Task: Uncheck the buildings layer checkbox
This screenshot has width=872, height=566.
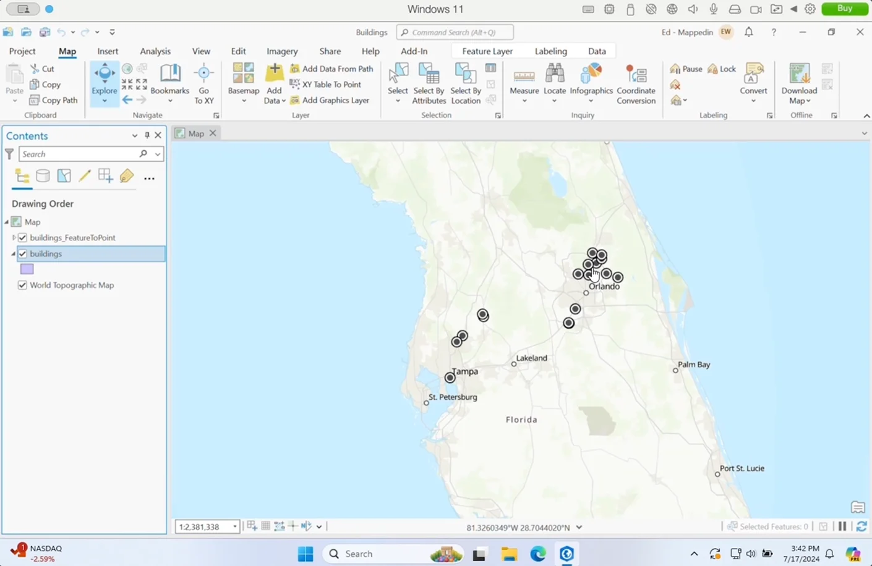Action: click(x=23, y=254)
